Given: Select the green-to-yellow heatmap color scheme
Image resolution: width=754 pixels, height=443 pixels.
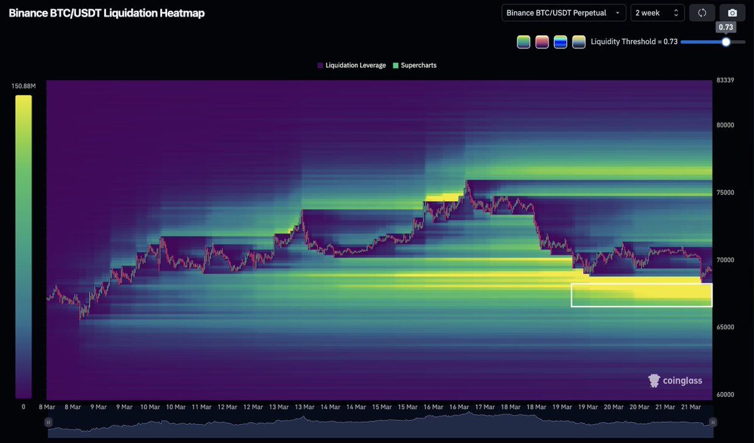Looking at the screenshot, I should coord(523,41).
